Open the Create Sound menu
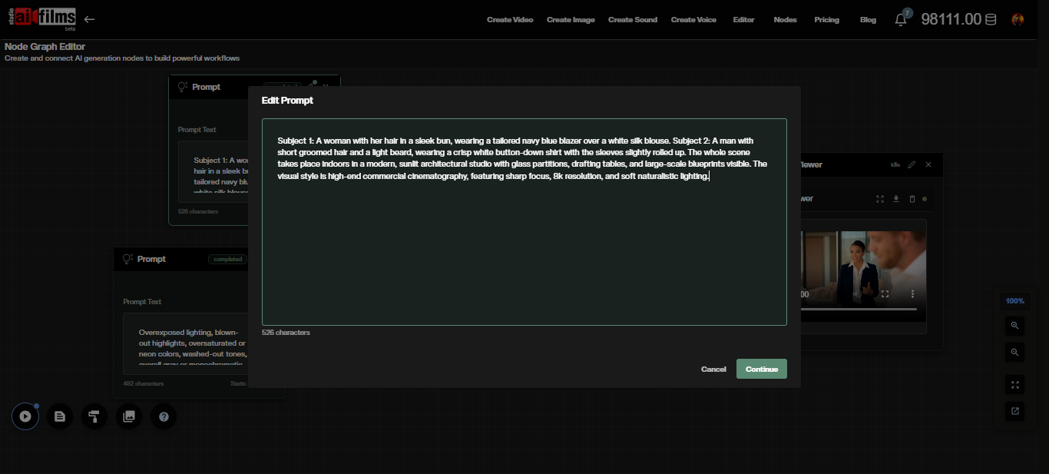Image resolution: width=1049 pixels, height=474 pixels. [x=632, y=19]
